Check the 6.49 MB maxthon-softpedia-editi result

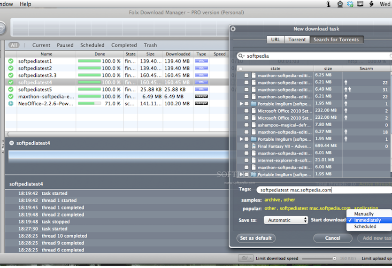(246, 90)
